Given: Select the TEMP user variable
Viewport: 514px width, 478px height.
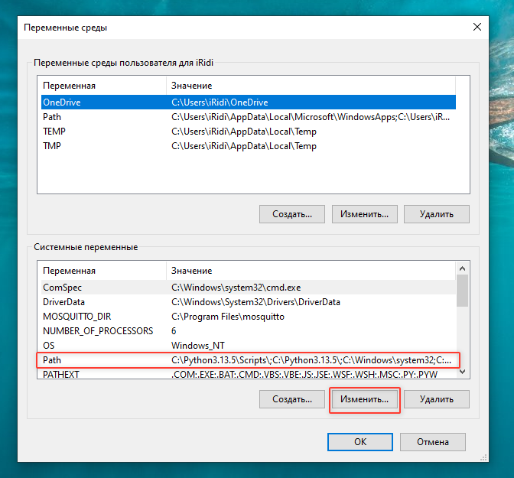Looking at the screenshot, I should click(x=54, y=132).
